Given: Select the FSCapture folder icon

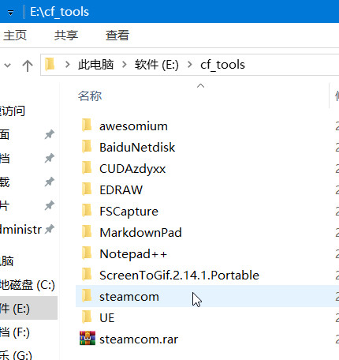Looking at the screenshot, I should (x=87, y=211).
